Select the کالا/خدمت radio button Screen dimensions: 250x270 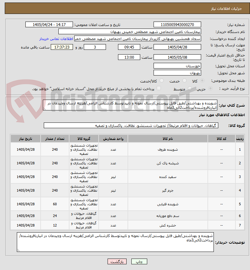click(x=161, y=81)
